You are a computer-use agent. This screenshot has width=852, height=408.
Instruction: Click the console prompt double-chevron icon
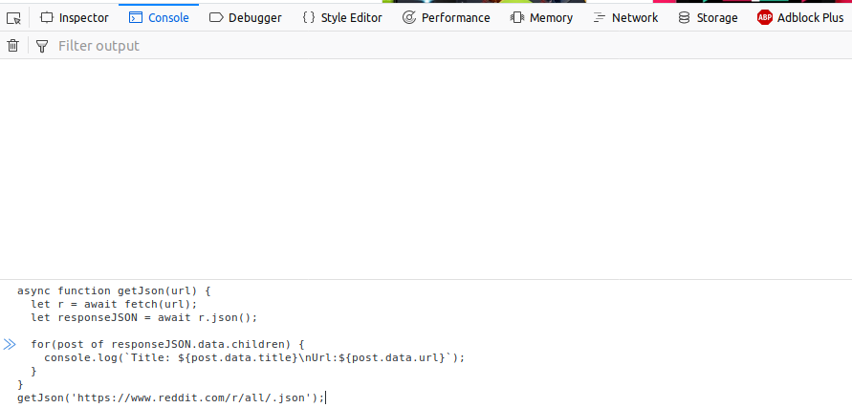click(x=10, y=344)
